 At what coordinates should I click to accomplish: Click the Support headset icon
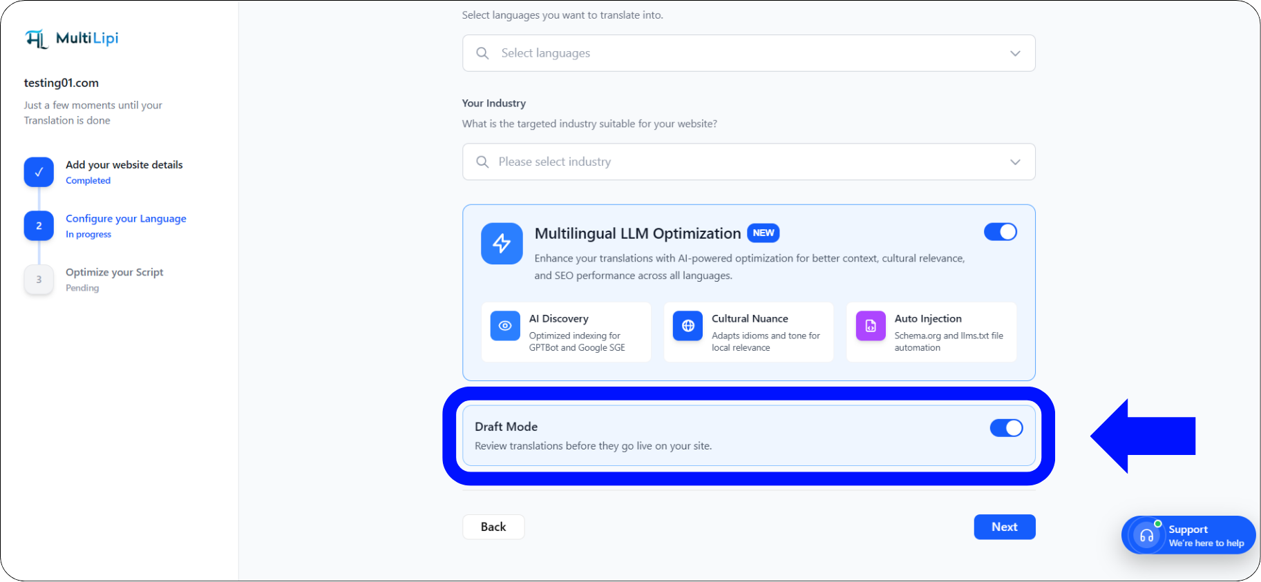coord(1146,536)
